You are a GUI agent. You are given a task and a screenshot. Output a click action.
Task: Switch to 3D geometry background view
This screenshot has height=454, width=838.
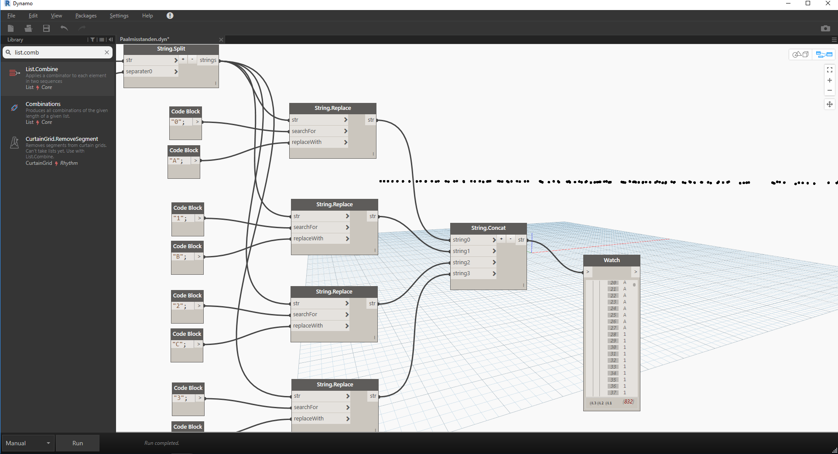[x=800, y=55]
